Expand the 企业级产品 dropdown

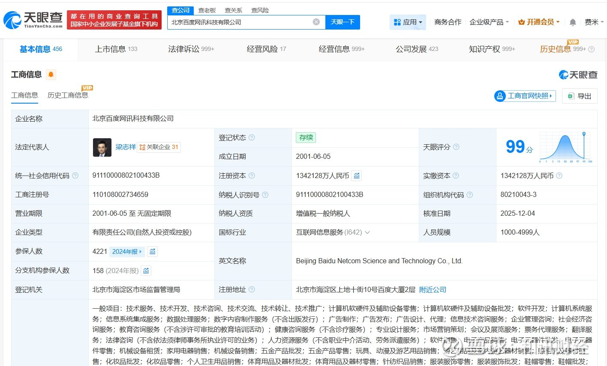pos(489,22)
